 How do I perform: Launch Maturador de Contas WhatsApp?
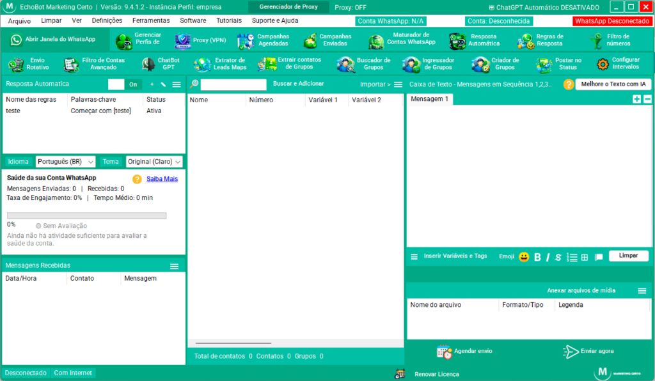point(402,39)
